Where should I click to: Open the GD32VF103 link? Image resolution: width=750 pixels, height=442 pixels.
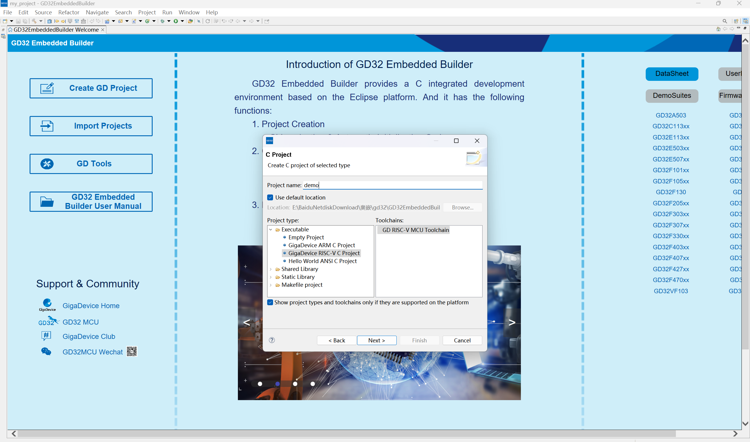click(x=671, y=291)
